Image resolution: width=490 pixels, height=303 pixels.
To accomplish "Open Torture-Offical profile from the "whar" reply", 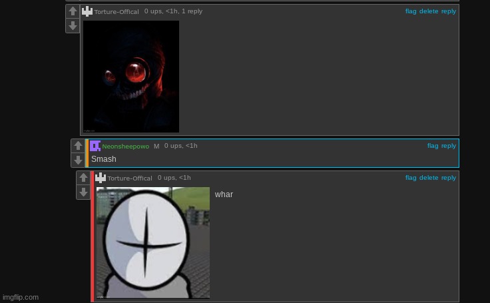I will [x=130, y=178].
